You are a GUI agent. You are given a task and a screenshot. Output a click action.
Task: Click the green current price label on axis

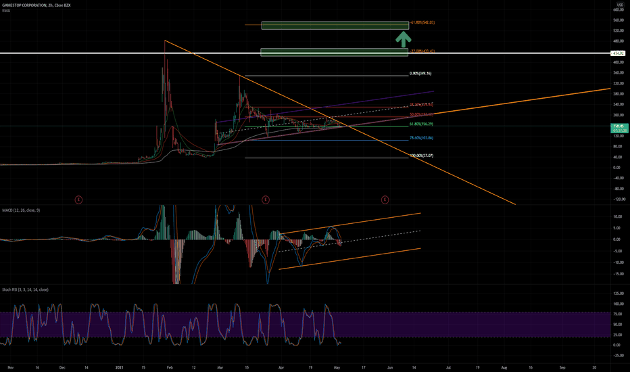619,129
